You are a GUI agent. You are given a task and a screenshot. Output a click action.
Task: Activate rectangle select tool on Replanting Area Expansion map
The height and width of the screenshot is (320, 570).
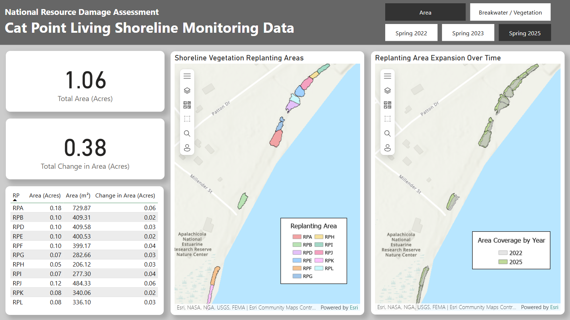(387, 119)
